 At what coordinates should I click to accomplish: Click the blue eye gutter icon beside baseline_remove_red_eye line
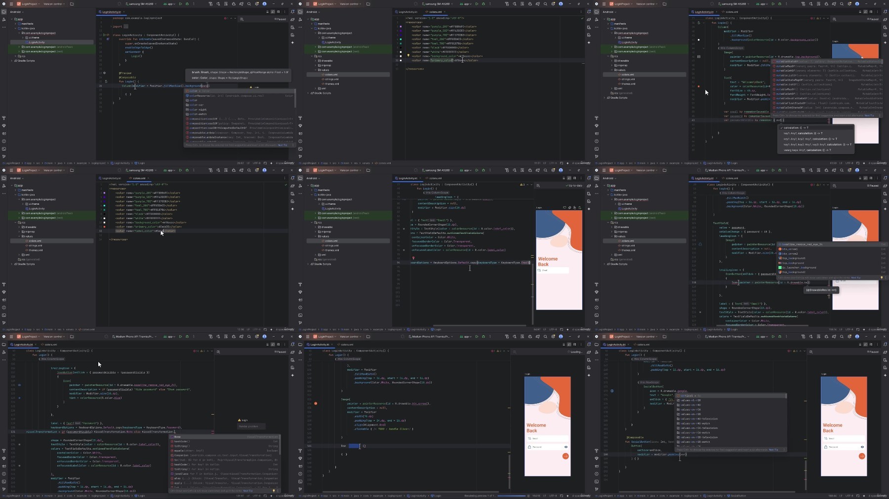pyautogui.click(x=19, y=385)
